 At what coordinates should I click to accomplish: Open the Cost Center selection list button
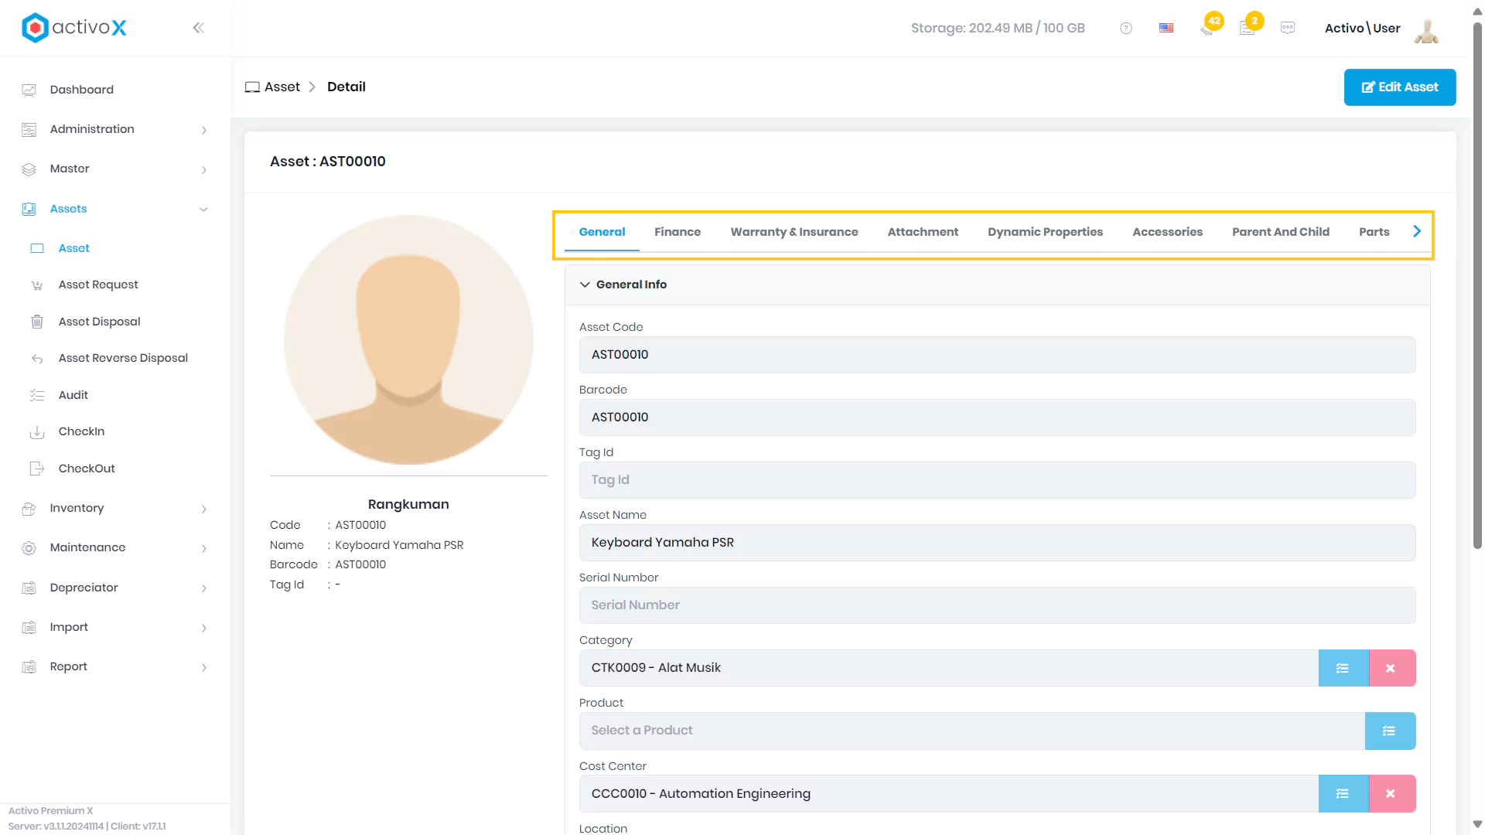[x=1343, y=793]
